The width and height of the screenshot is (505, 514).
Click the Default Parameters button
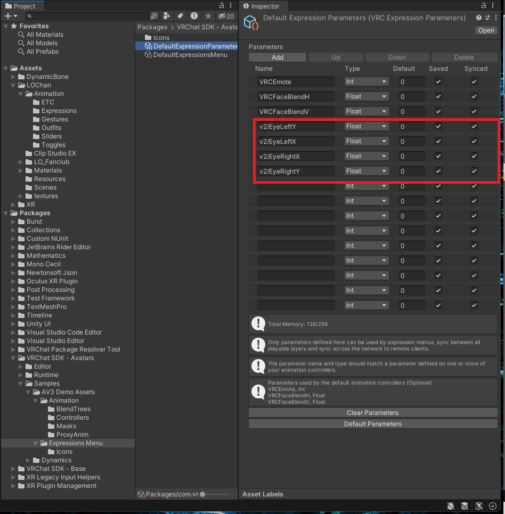(x=373, y=424)
